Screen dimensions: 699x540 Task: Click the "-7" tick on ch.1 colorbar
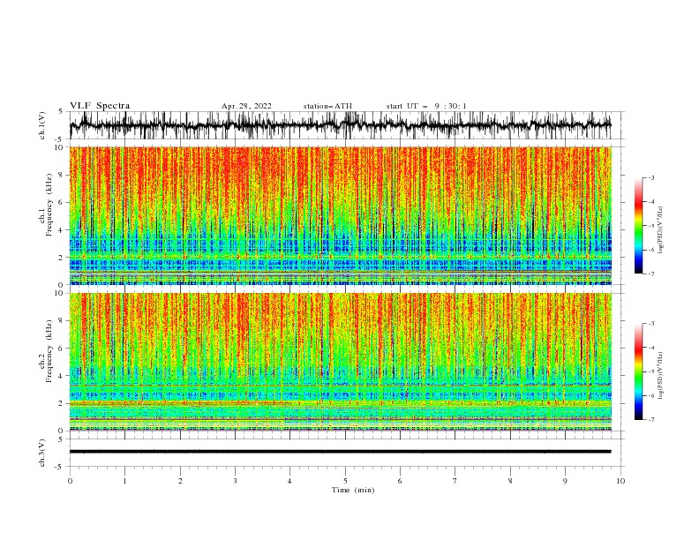pos(650,274)
